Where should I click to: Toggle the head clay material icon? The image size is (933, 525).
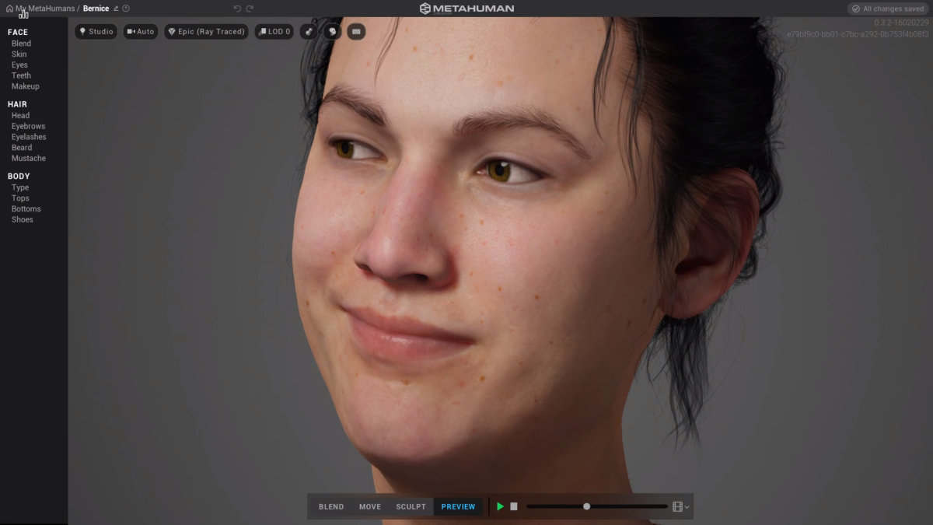pos(333,32)
